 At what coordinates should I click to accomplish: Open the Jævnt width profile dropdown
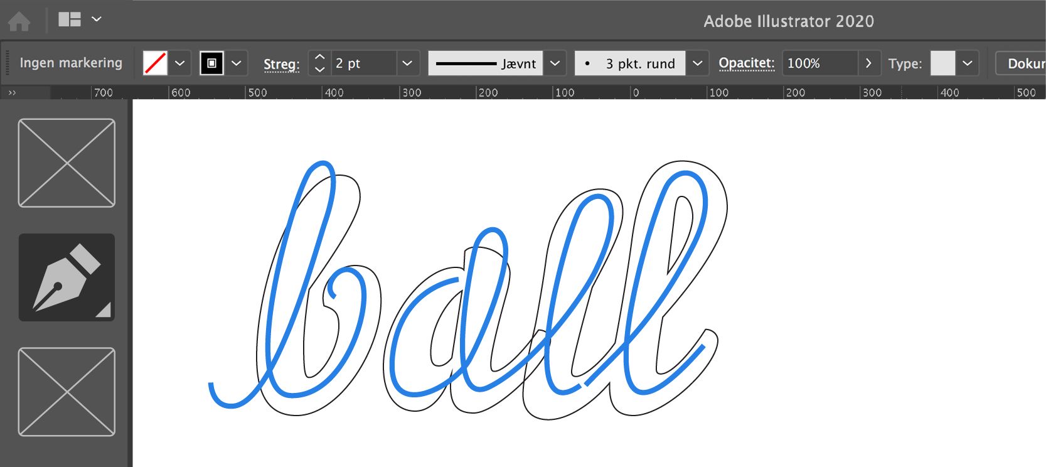pyautogui.click(x=555, y=63)
